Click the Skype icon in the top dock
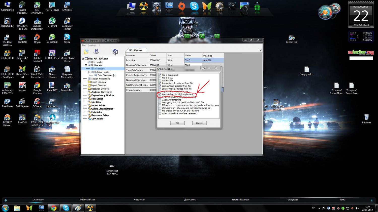 point(194,6)
